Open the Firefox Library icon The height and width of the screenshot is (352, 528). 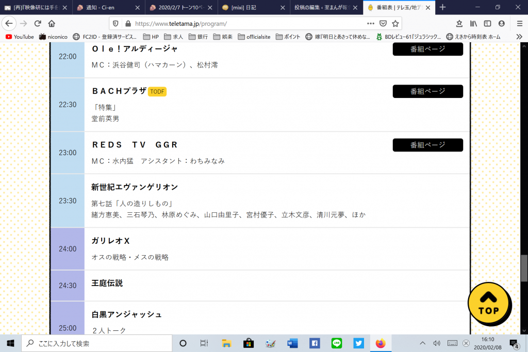(473, 24)
